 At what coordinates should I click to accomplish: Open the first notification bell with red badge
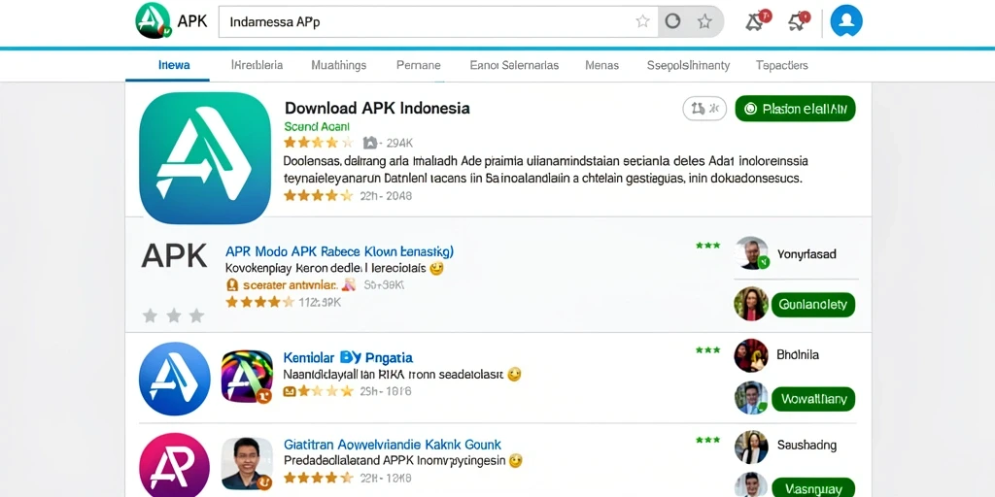pos(757,21)
